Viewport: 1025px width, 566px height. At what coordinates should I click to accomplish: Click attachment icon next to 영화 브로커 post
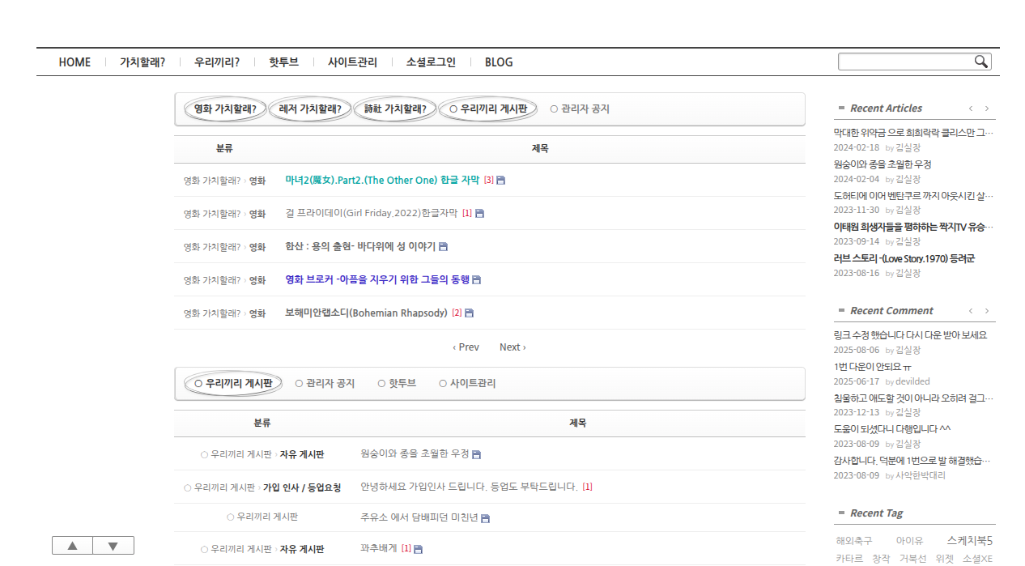[x=478, y=279]
